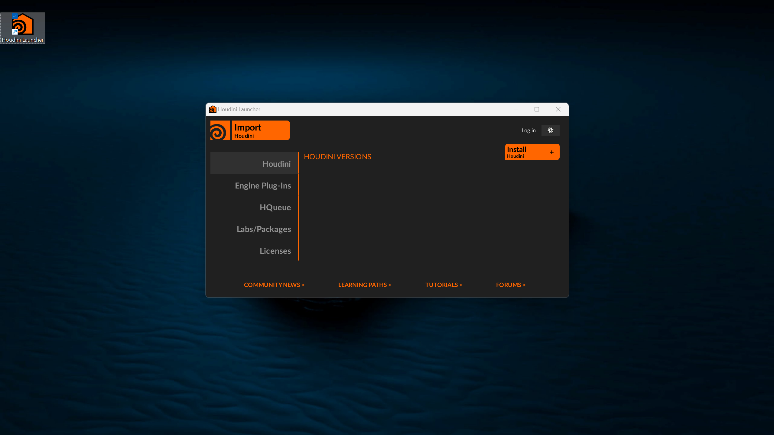Open the HQueue tab
The height and width of the screenshot is (435, 774).
pos(254,206)
